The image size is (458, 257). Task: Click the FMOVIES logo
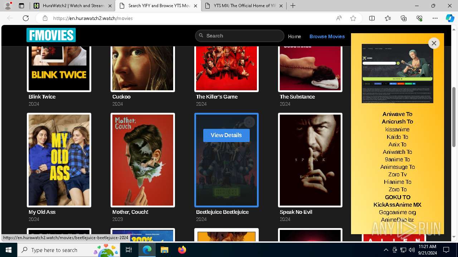tap(51, 35)
